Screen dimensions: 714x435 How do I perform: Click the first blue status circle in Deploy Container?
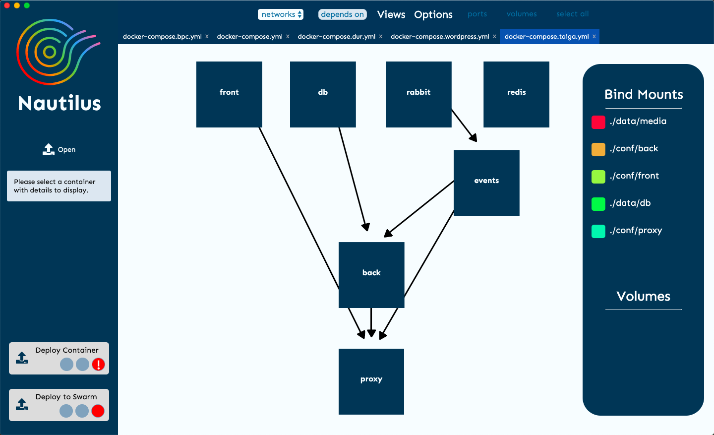point(66,365)
